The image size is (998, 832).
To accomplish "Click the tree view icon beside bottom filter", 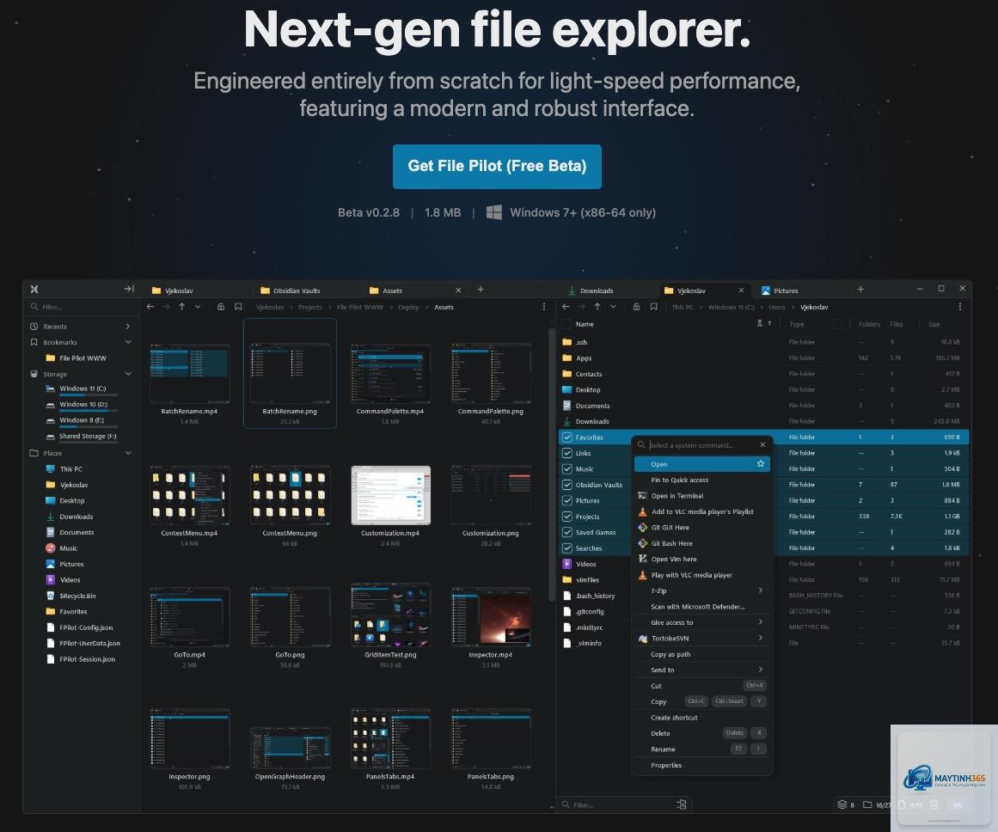I will [x=682, y=804].
